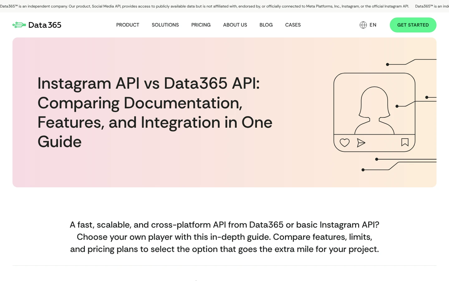Click the profile silhouette illustration
449x281 pixels.
pos(374,111)
